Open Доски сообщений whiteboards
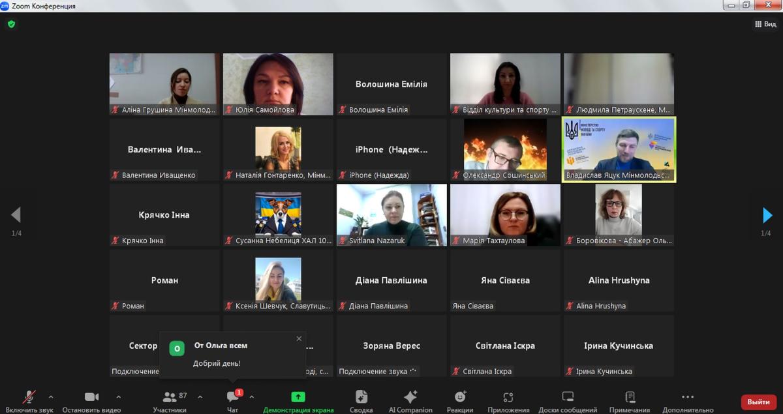The image size is (783, 414). (x=568, y=401)
